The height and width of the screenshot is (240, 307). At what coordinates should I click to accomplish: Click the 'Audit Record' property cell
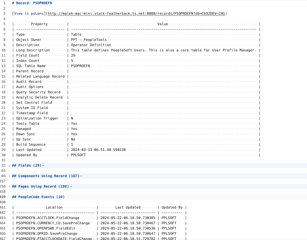pyautogui.click(x=29, y=82)
